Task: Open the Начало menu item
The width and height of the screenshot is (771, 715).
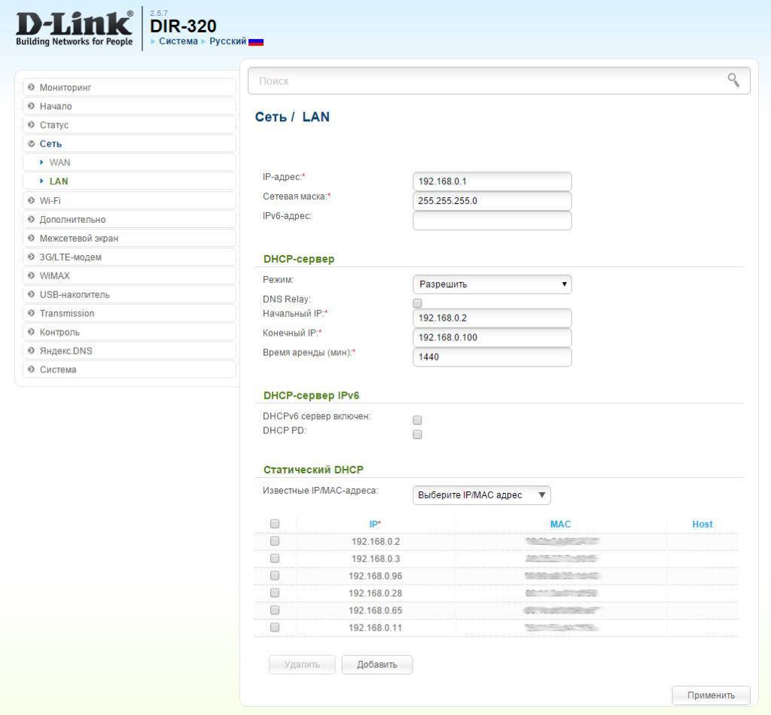Action: coord(130,106)
